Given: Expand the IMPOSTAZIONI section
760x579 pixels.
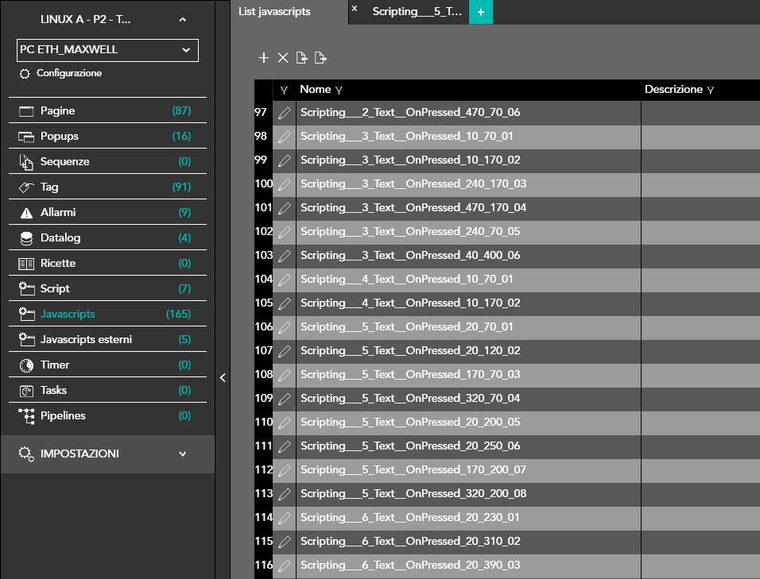Looking at the screenshot, I should pos(182,454).
